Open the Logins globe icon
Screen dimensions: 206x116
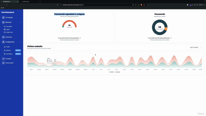[x=5, y=29]
